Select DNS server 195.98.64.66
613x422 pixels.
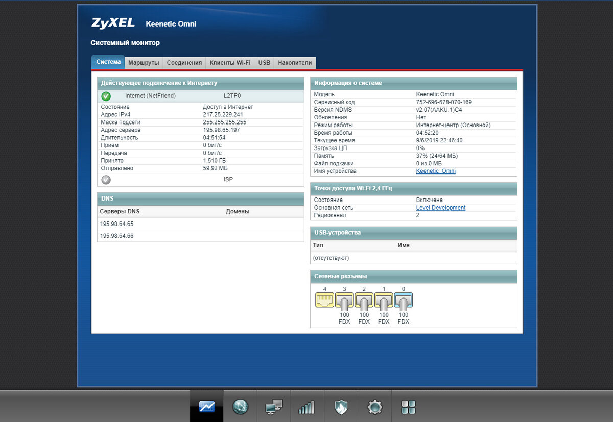click(116, 236)
